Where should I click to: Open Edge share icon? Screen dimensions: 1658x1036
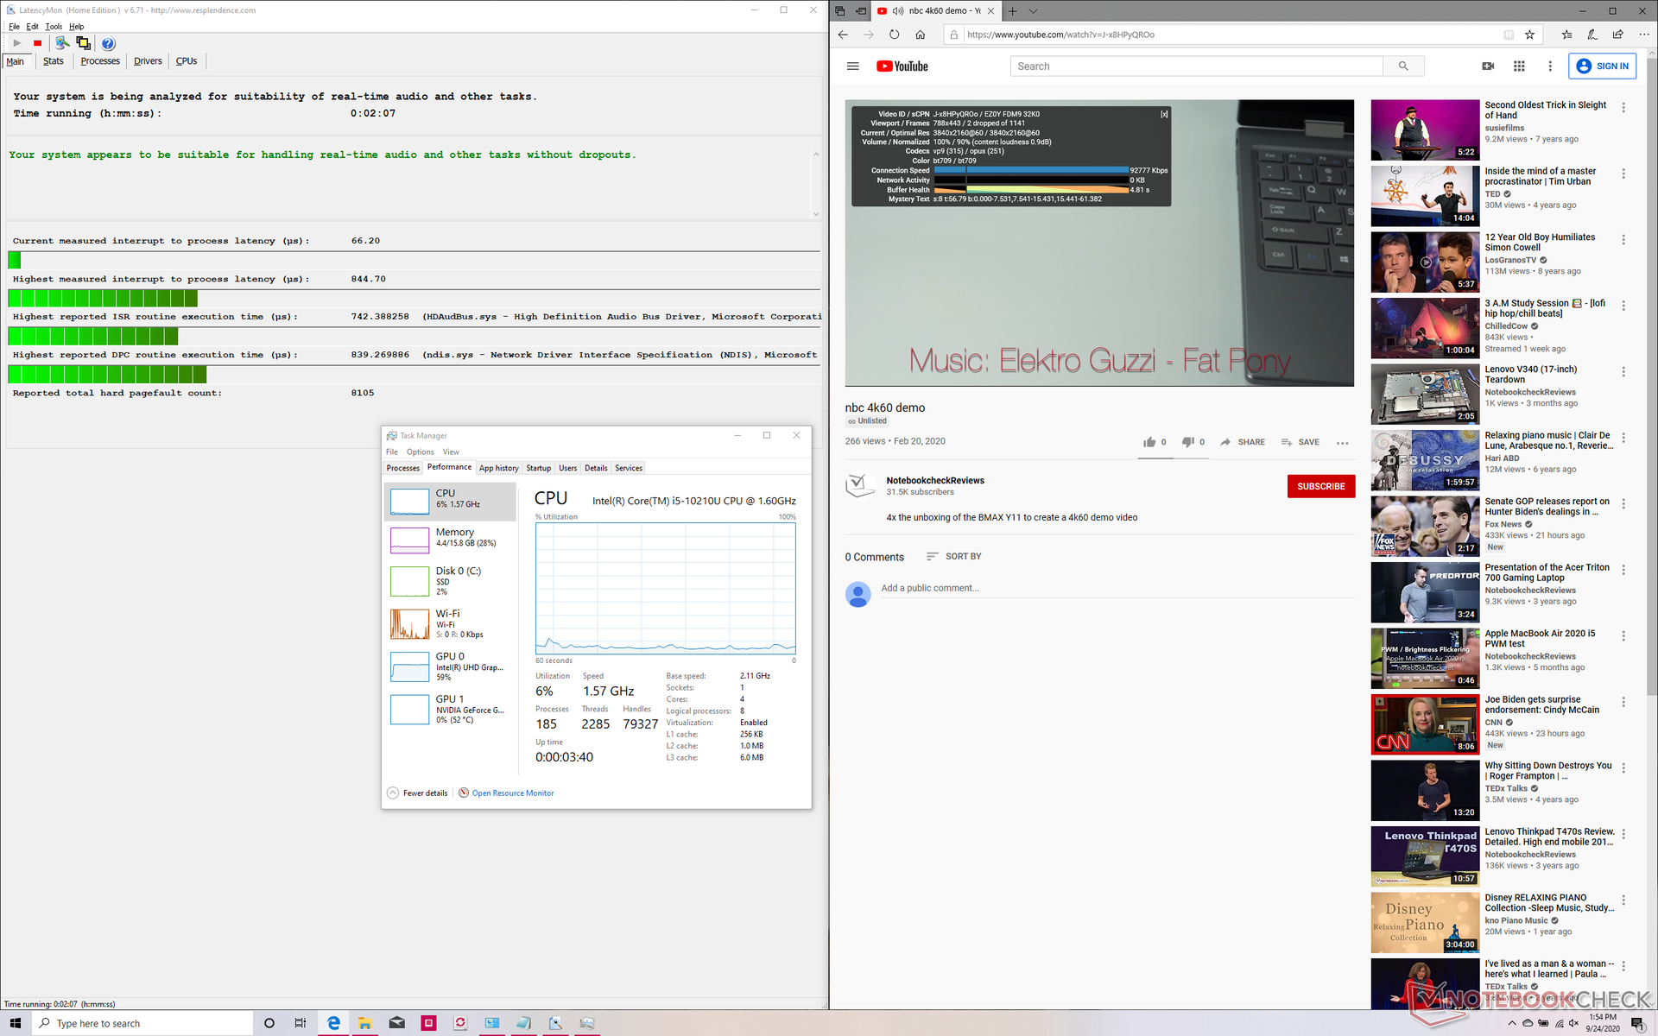[1617, 35]
